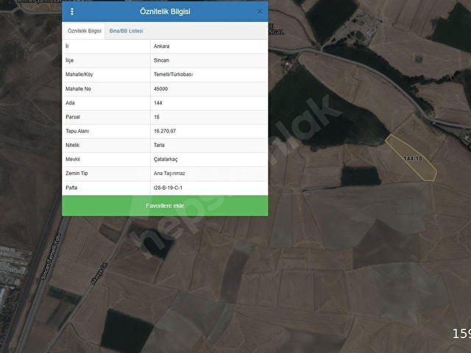Viewport: 471px width, 353px height.
Task: Select the Pafta value I28-B-19-C-1
Action: point(168,188)
